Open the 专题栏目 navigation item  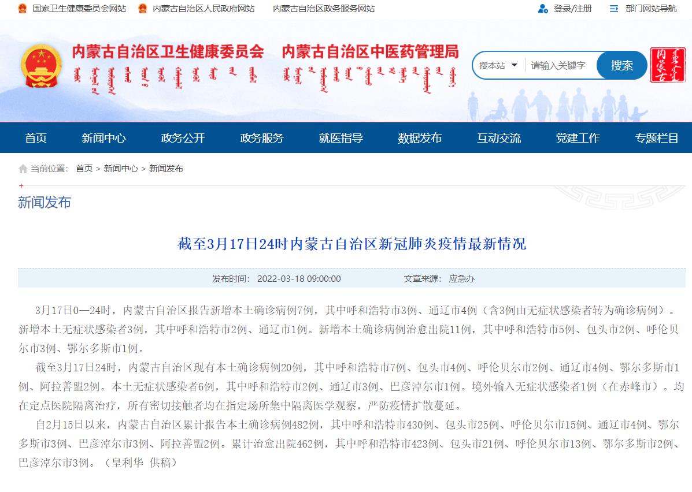[657, 138]
